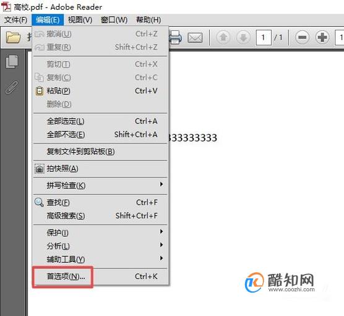The image size is (344, 316).
Task: Expand the 分析(L) submenu
Action: [x=100, y=246]
